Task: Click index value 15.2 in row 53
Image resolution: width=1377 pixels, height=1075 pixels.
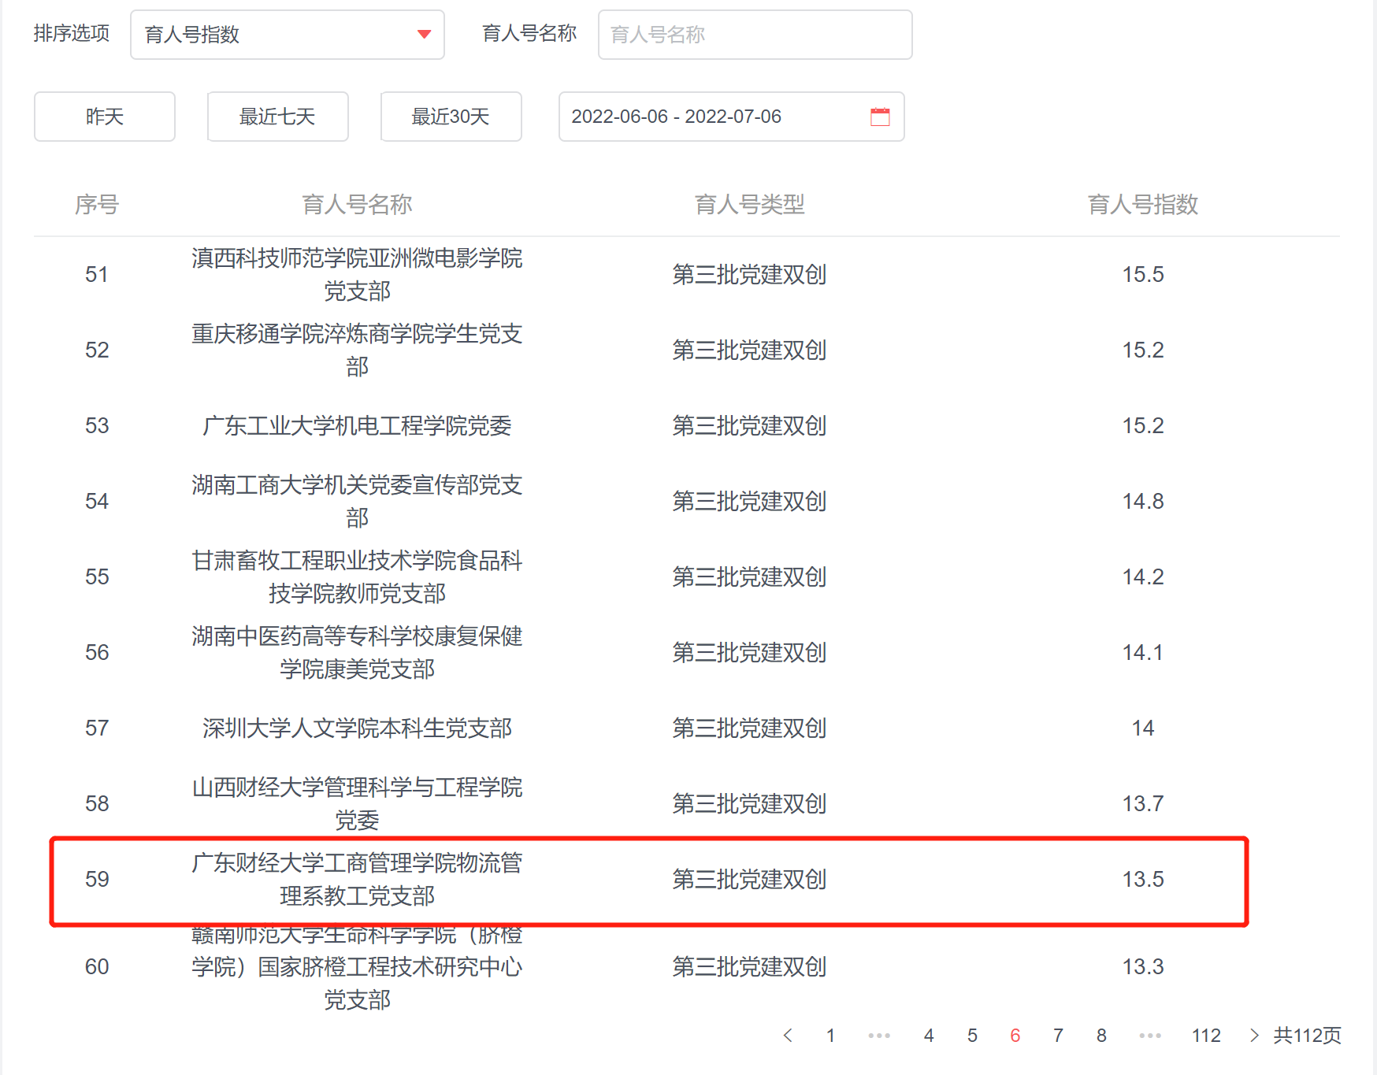Action: 1143,425
